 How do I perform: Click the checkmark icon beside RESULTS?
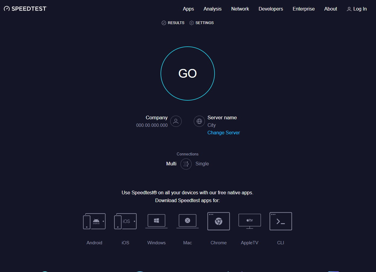coord(164,23)
